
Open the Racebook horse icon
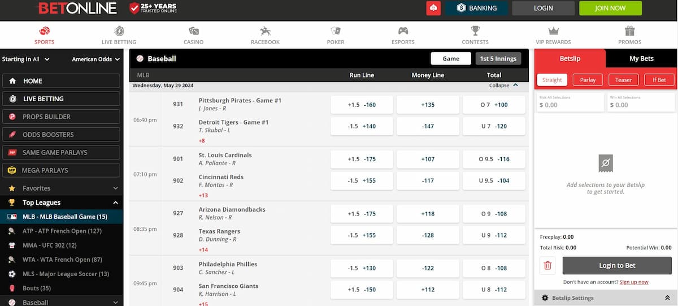pyautogui.click(x=266, y=31)
